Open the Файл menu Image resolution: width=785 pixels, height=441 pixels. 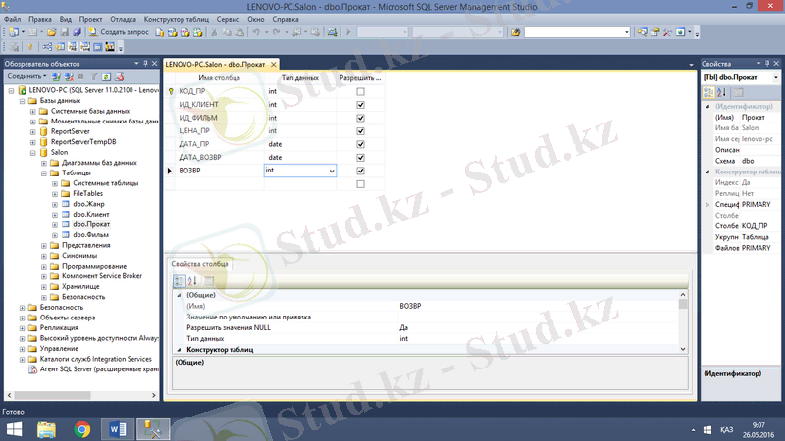click(12, 19)
